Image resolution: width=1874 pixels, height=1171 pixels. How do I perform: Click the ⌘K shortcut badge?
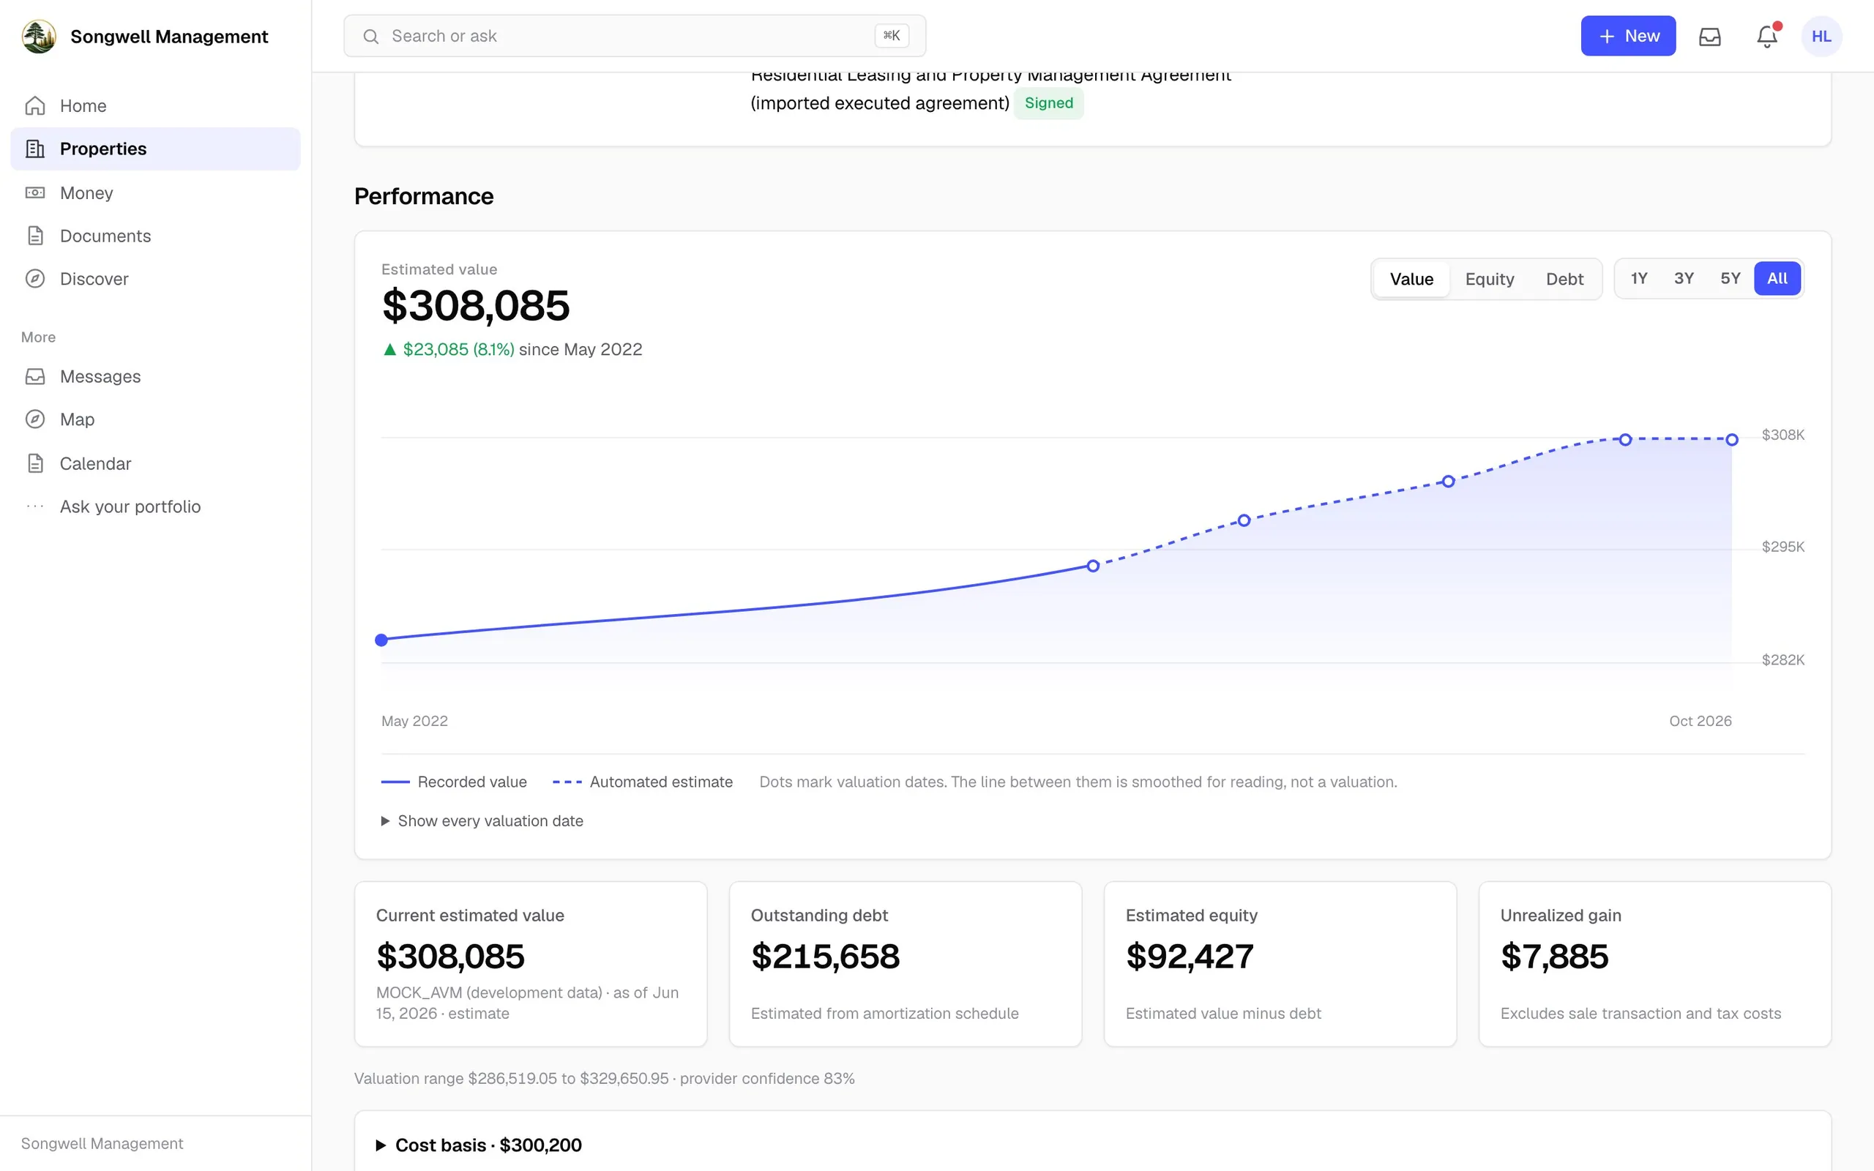click(892, 36)
